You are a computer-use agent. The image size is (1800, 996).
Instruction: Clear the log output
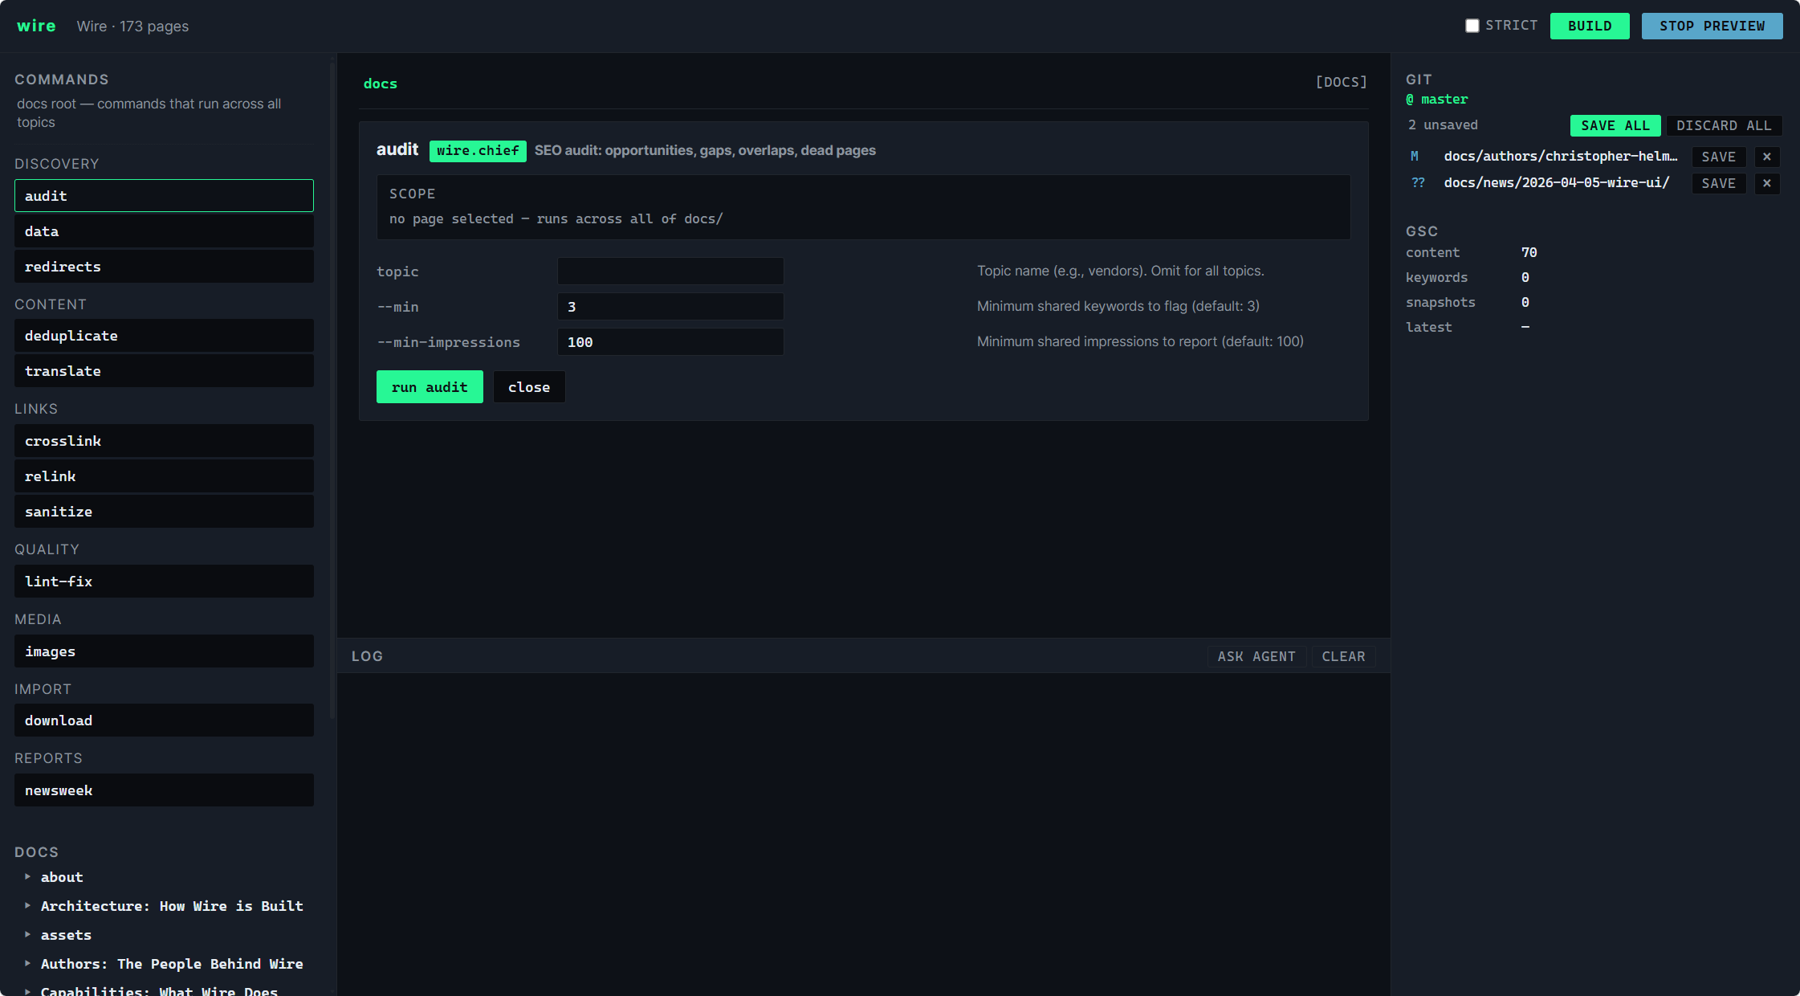pos(1343,656)
